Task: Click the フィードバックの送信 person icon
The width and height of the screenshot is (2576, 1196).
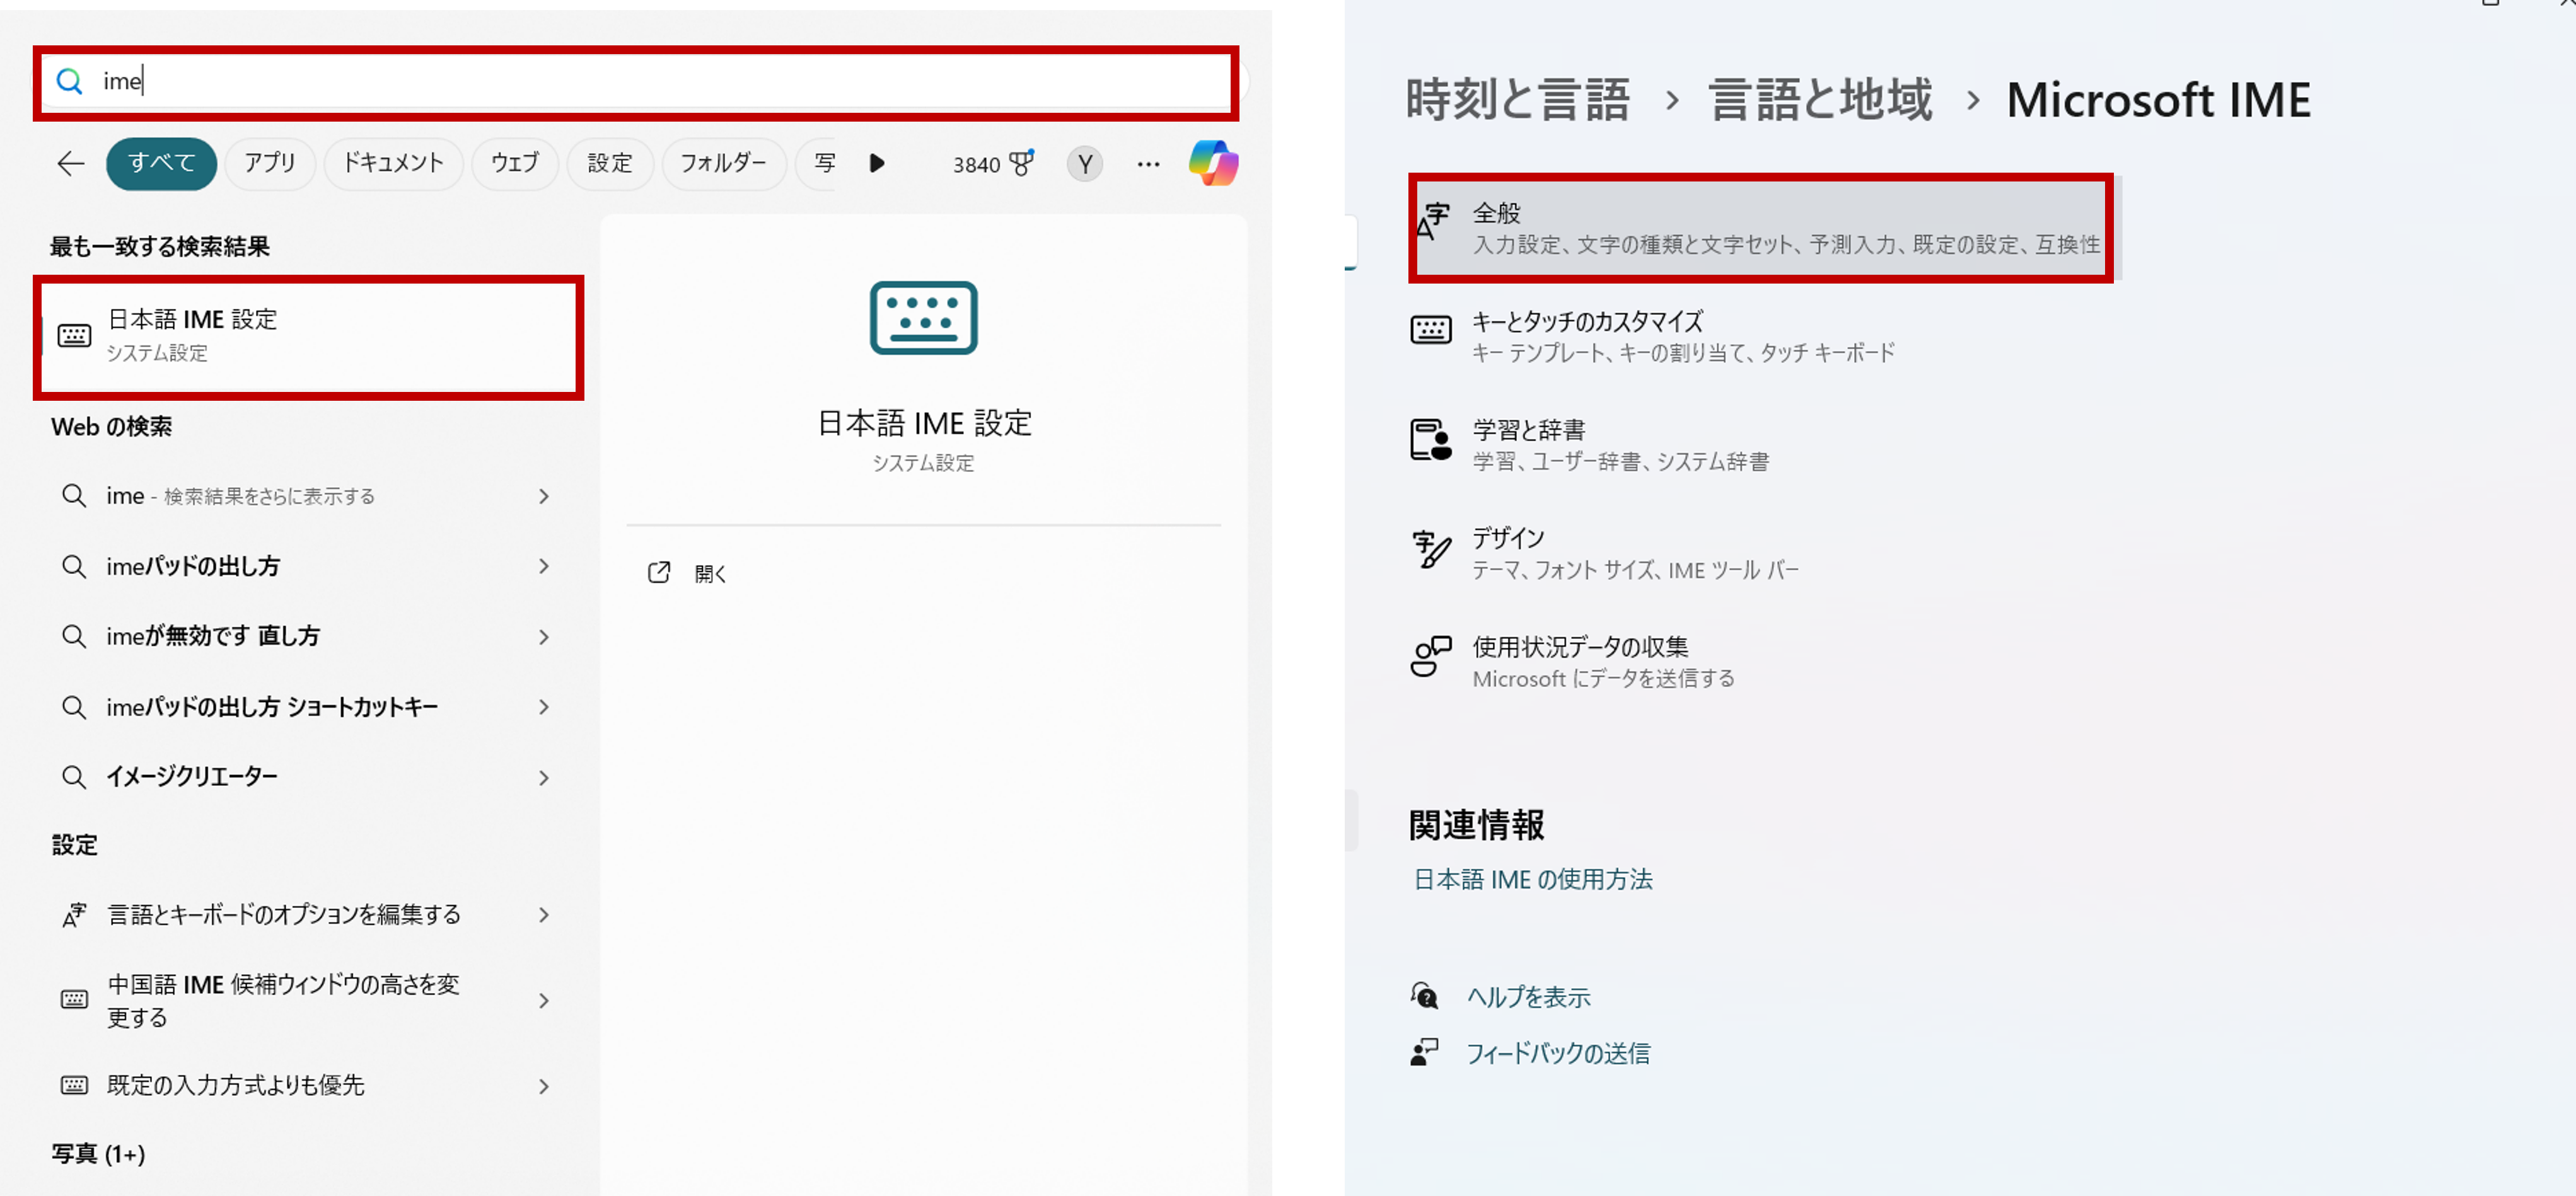Action: 1424,1051
